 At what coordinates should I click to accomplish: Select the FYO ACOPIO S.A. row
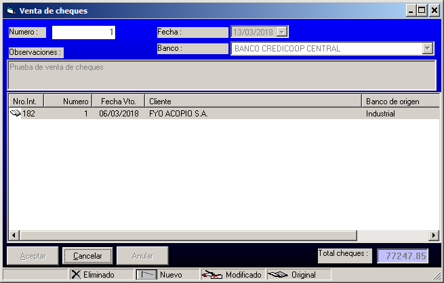tap(178, 114)
